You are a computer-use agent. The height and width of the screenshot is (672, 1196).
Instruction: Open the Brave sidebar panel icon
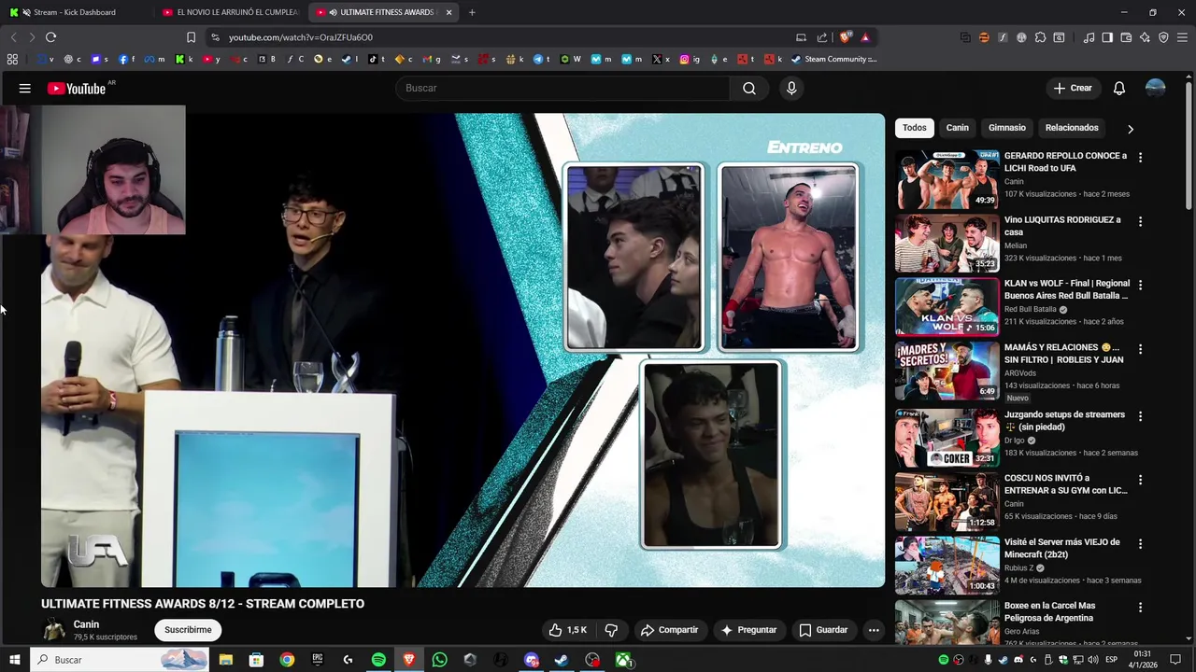[1107, 37]
